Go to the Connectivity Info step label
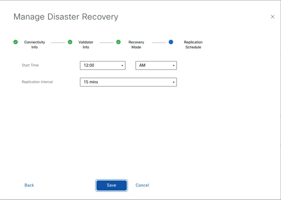The height and width of the screenshot is (200, 281). coord(35,44)
